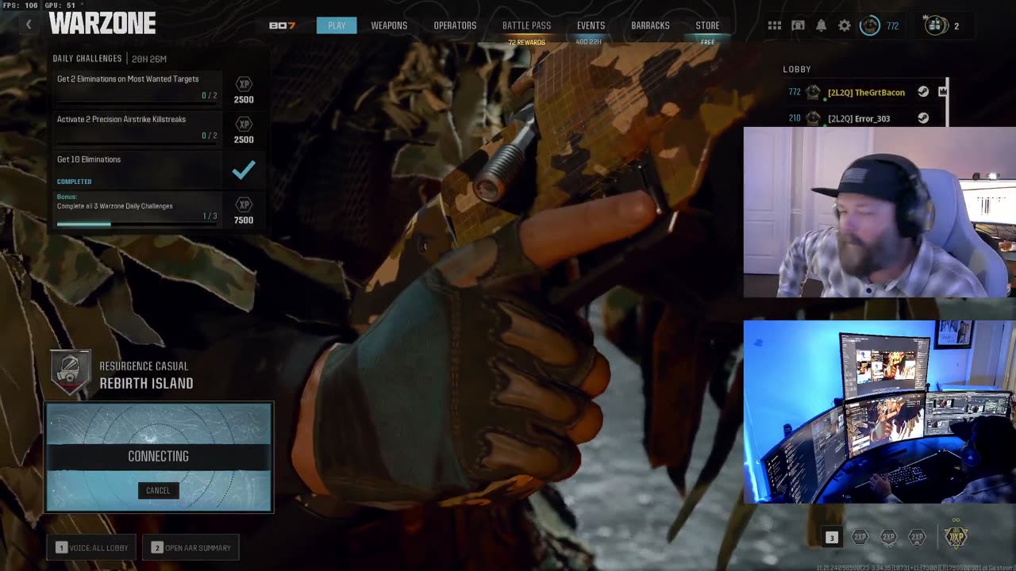Click the Lobby header label
The height and width of the screenshot is (571, 1016).
point(797,69)
